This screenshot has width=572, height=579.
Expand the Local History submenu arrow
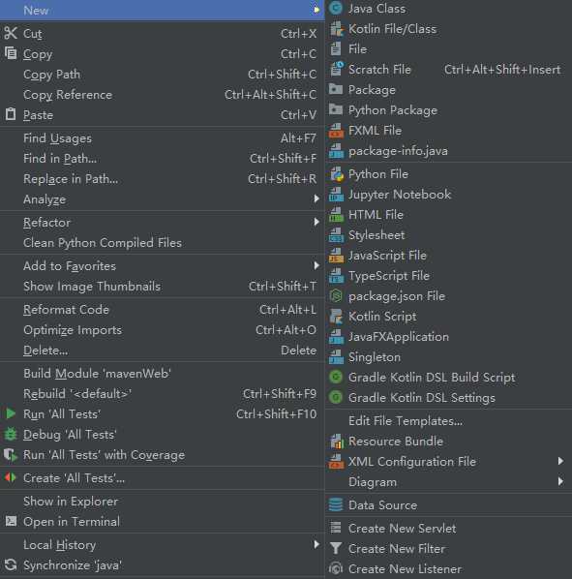(316, 544)
